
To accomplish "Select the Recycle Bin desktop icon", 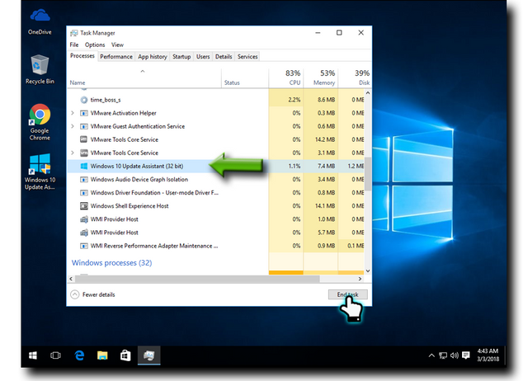I will coord(39,67).
